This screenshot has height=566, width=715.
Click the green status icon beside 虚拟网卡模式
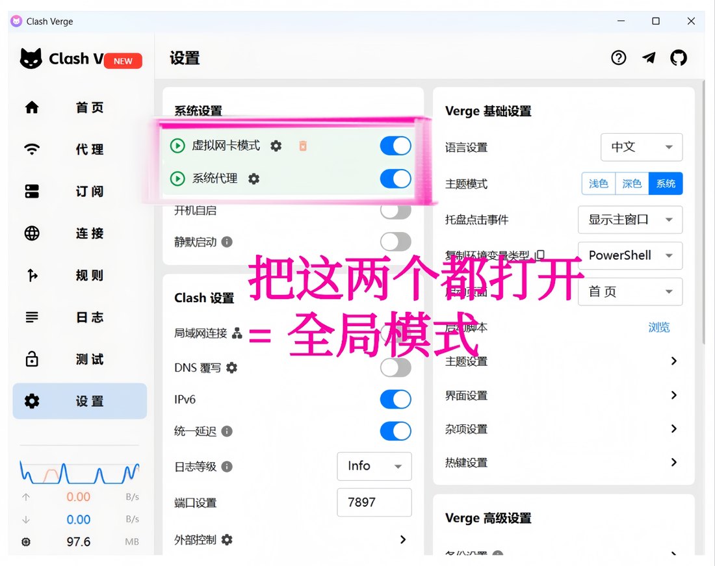[177, 146]
